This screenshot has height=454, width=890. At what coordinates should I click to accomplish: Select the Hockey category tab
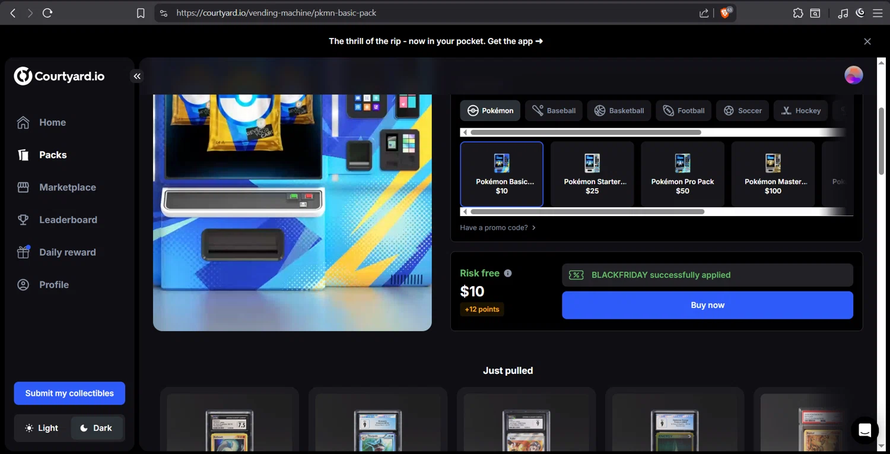click(801, 110)
